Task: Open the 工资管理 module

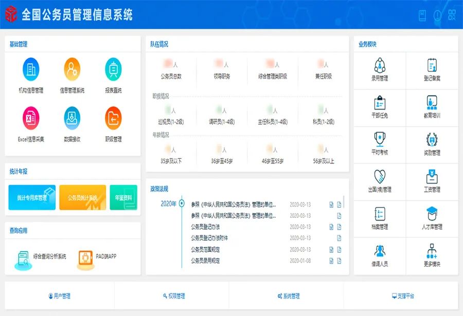Action: pyautogui.click(x=432, y=177)
